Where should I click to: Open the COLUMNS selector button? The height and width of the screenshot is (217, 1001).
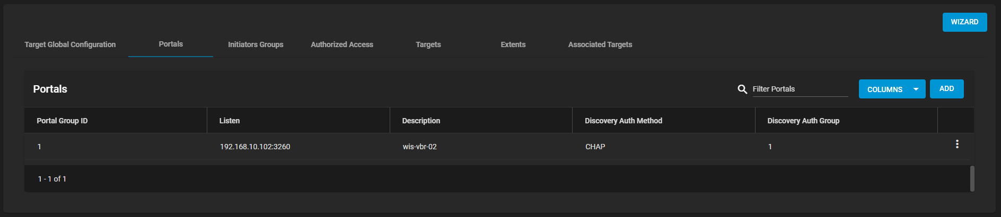[892, 89]
